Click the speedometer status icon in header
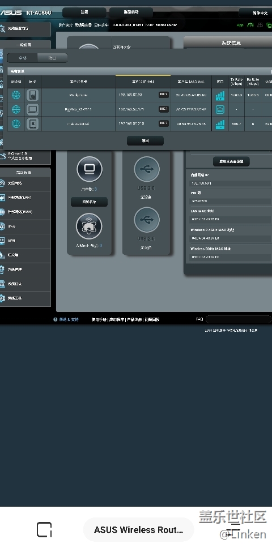272x552 pixels. click(x=250, y=25)
